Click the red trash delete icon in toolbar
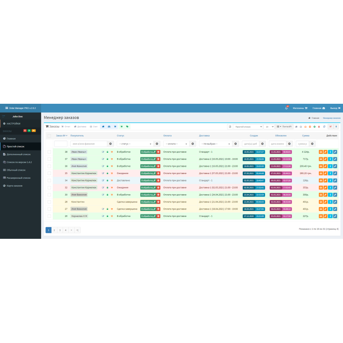Image resolution: width=343 pixels, height=343 pixels. pyautogui.click(x=319, y=126)
